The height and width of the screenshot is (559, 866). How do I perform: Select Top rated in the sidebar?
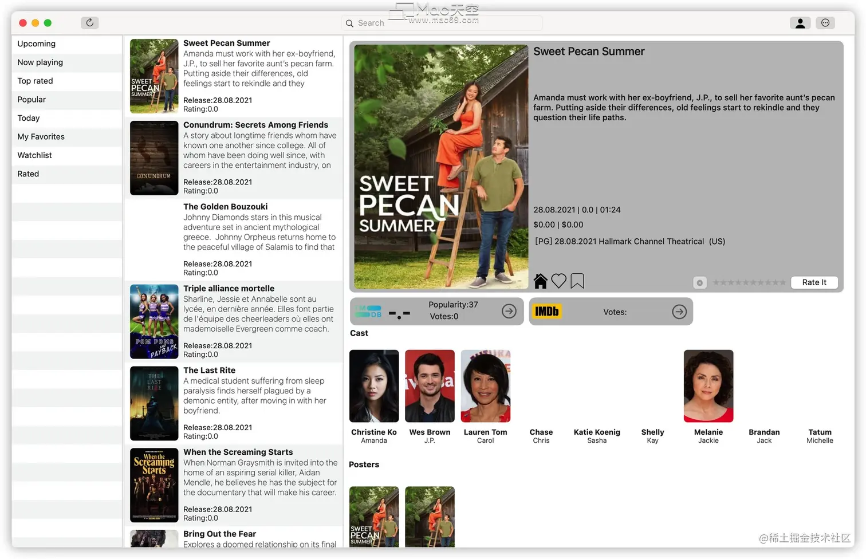coord(66,81)
